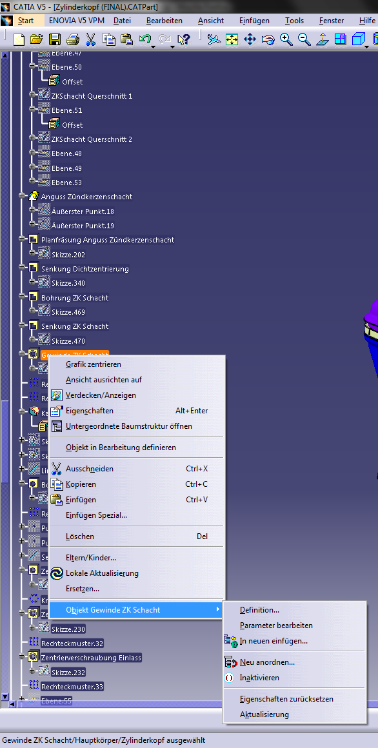Collapse Bohrung ZK Schacht node

22,296
